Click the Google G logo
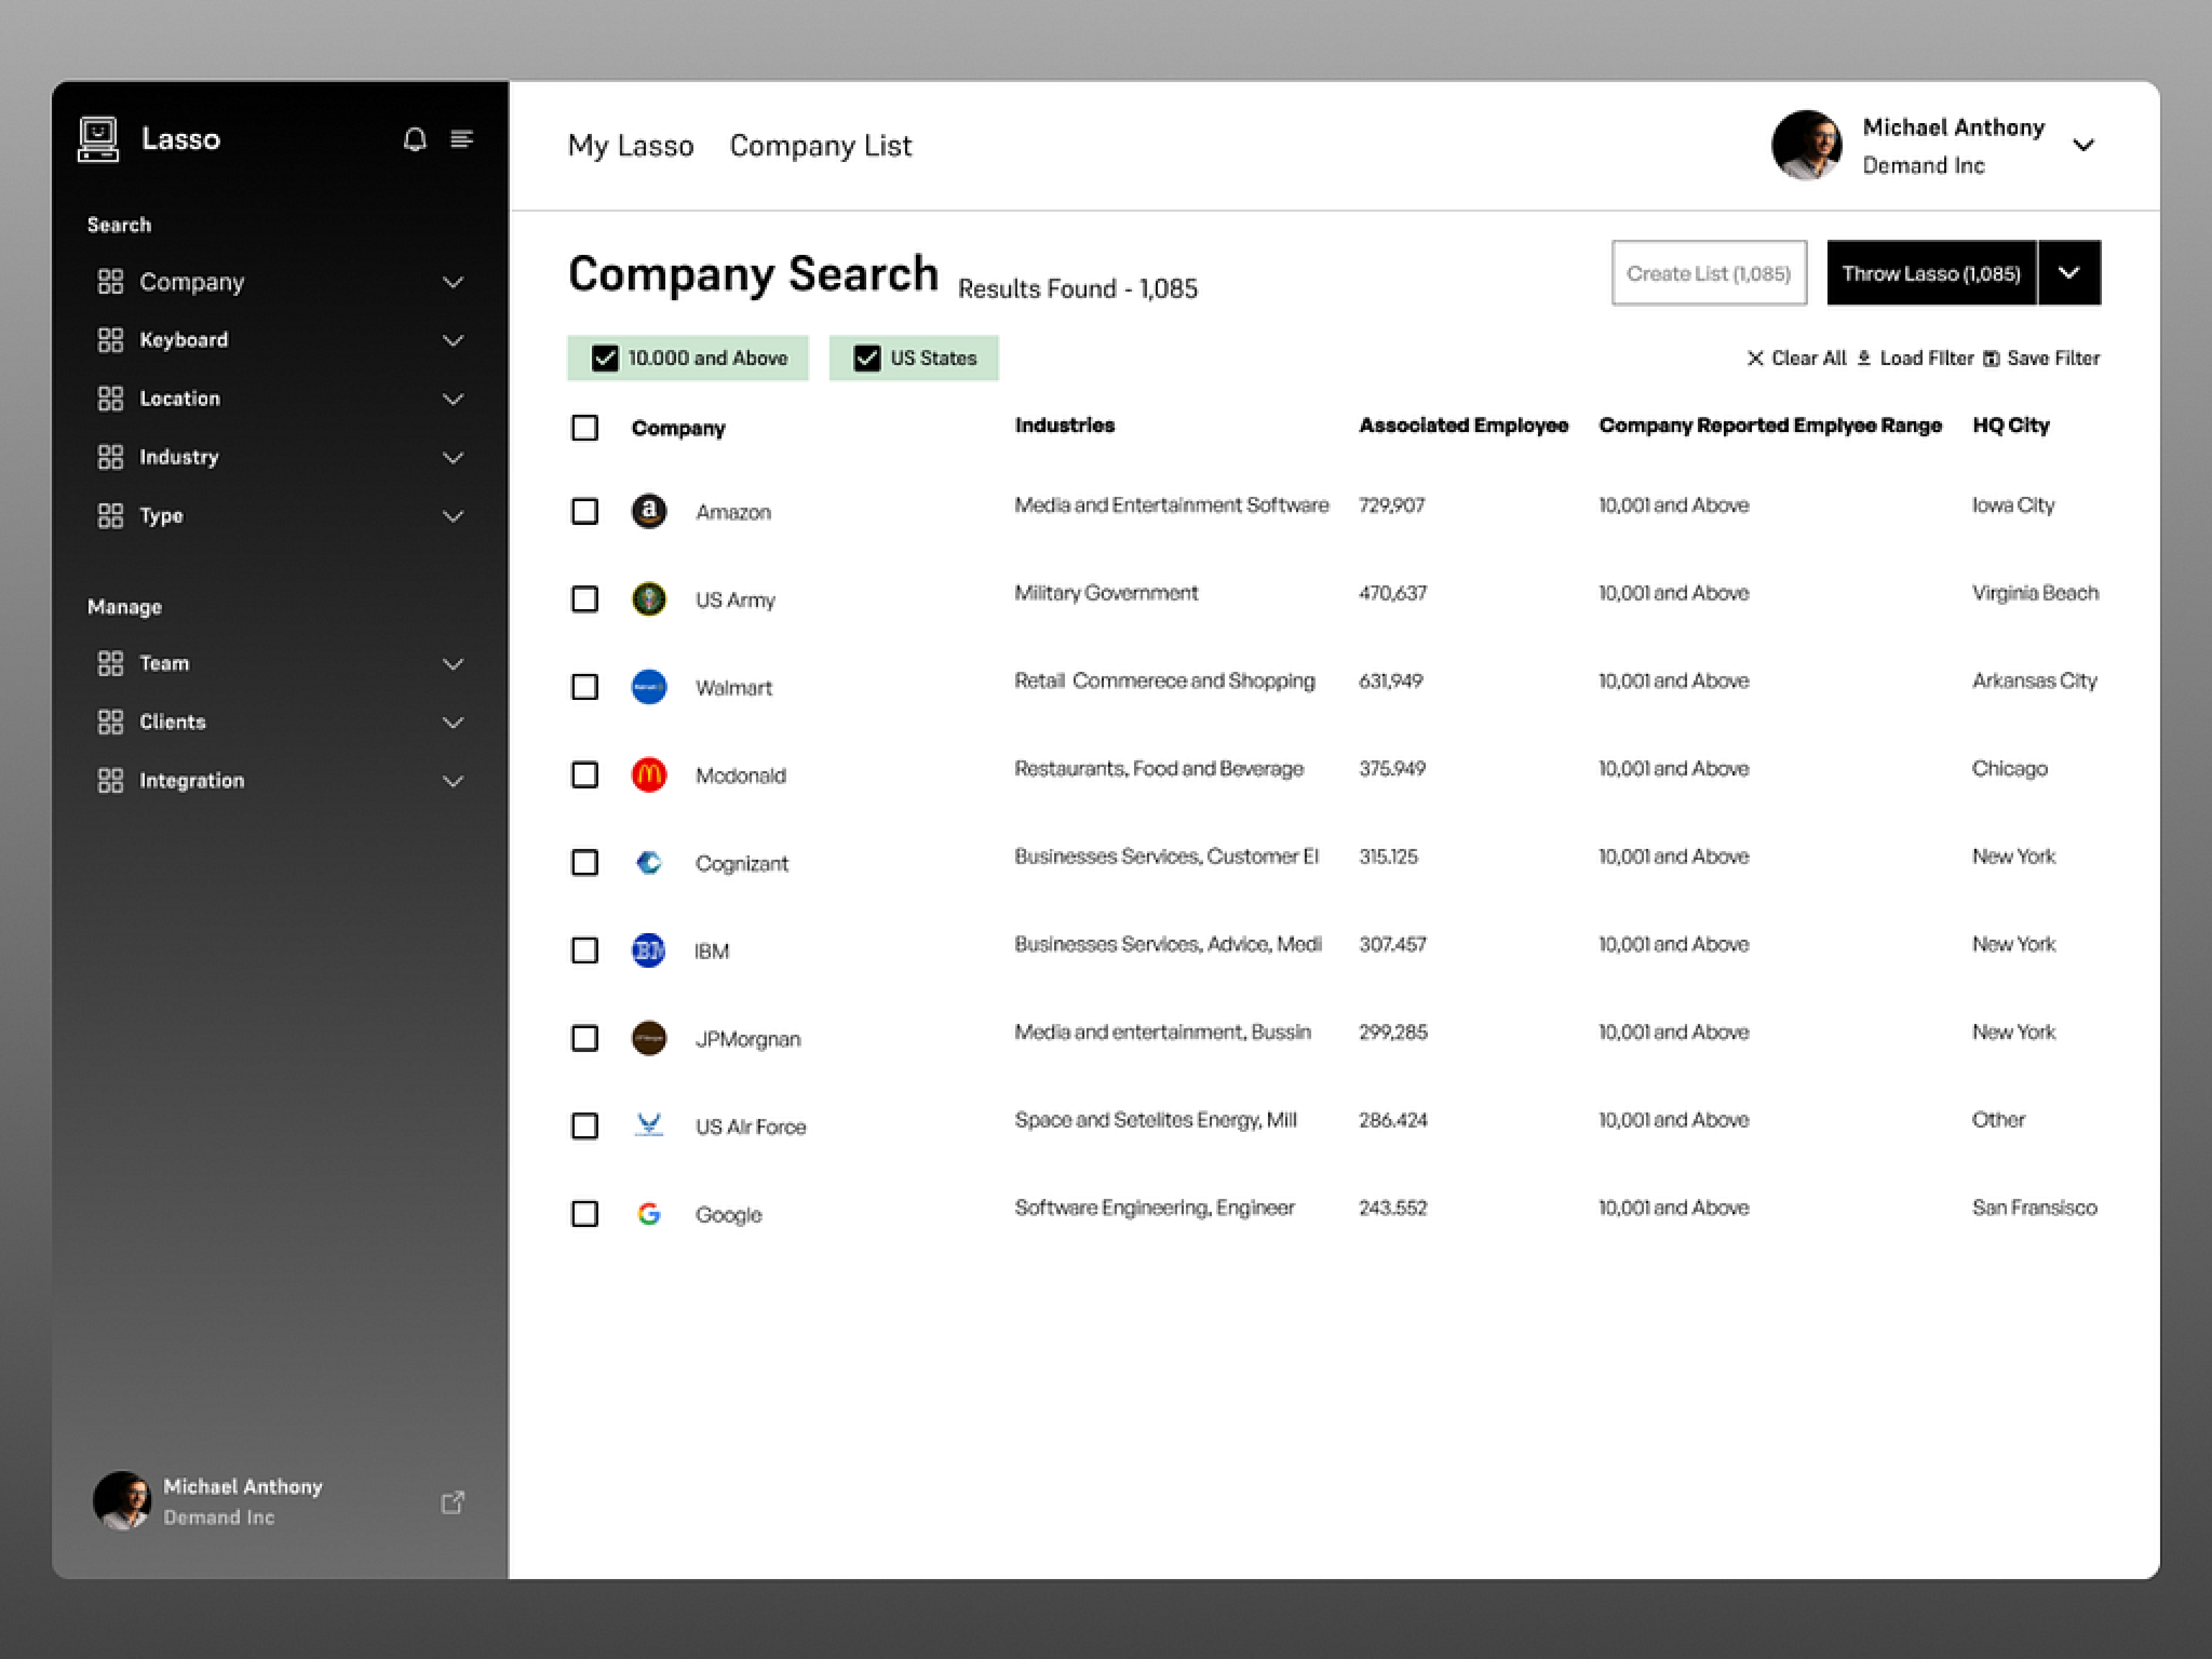The image size is (2212, 1659). tap(649, 1214)
